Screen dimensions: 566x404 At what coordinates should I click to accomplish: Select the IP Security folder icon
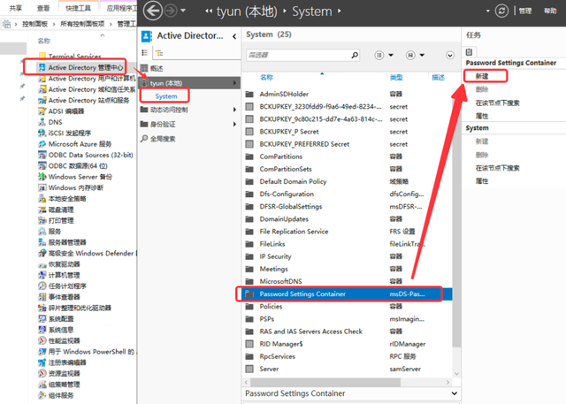(x=249, y=256)
